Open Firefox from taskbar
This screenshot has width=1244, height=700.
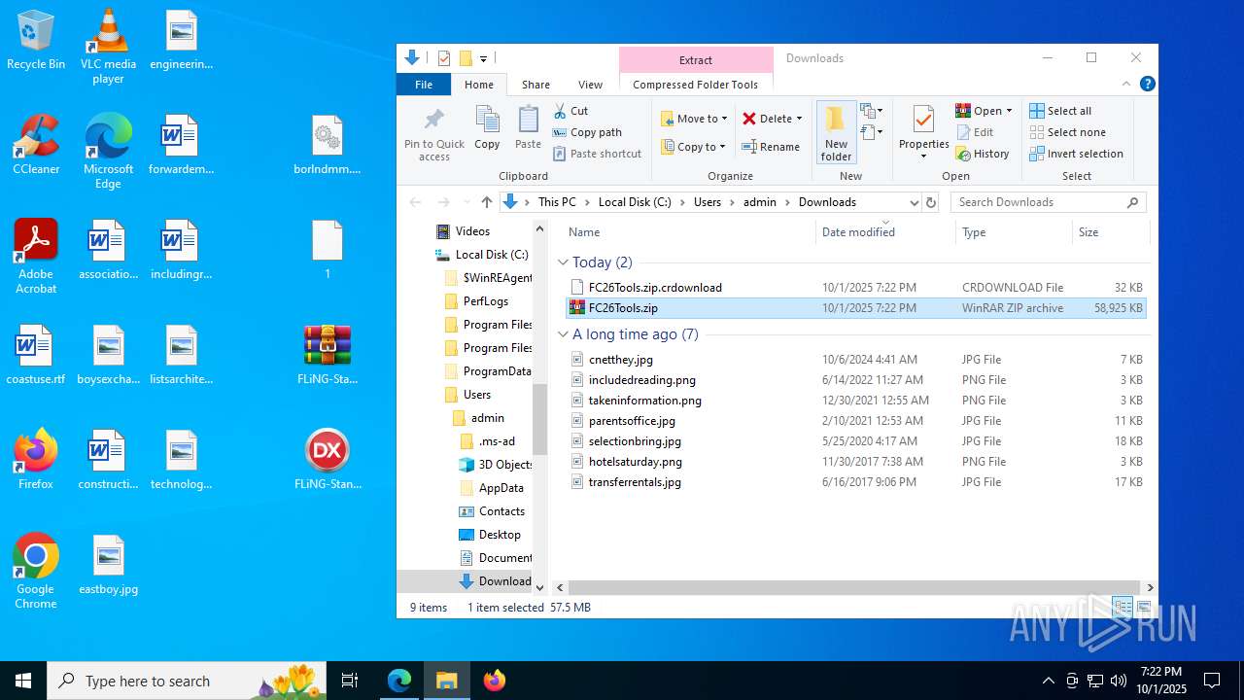click(494, 681)
